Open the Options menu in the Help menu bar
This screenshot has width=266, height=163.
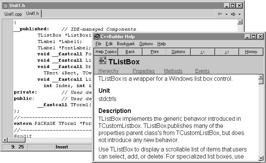point(146,44)
